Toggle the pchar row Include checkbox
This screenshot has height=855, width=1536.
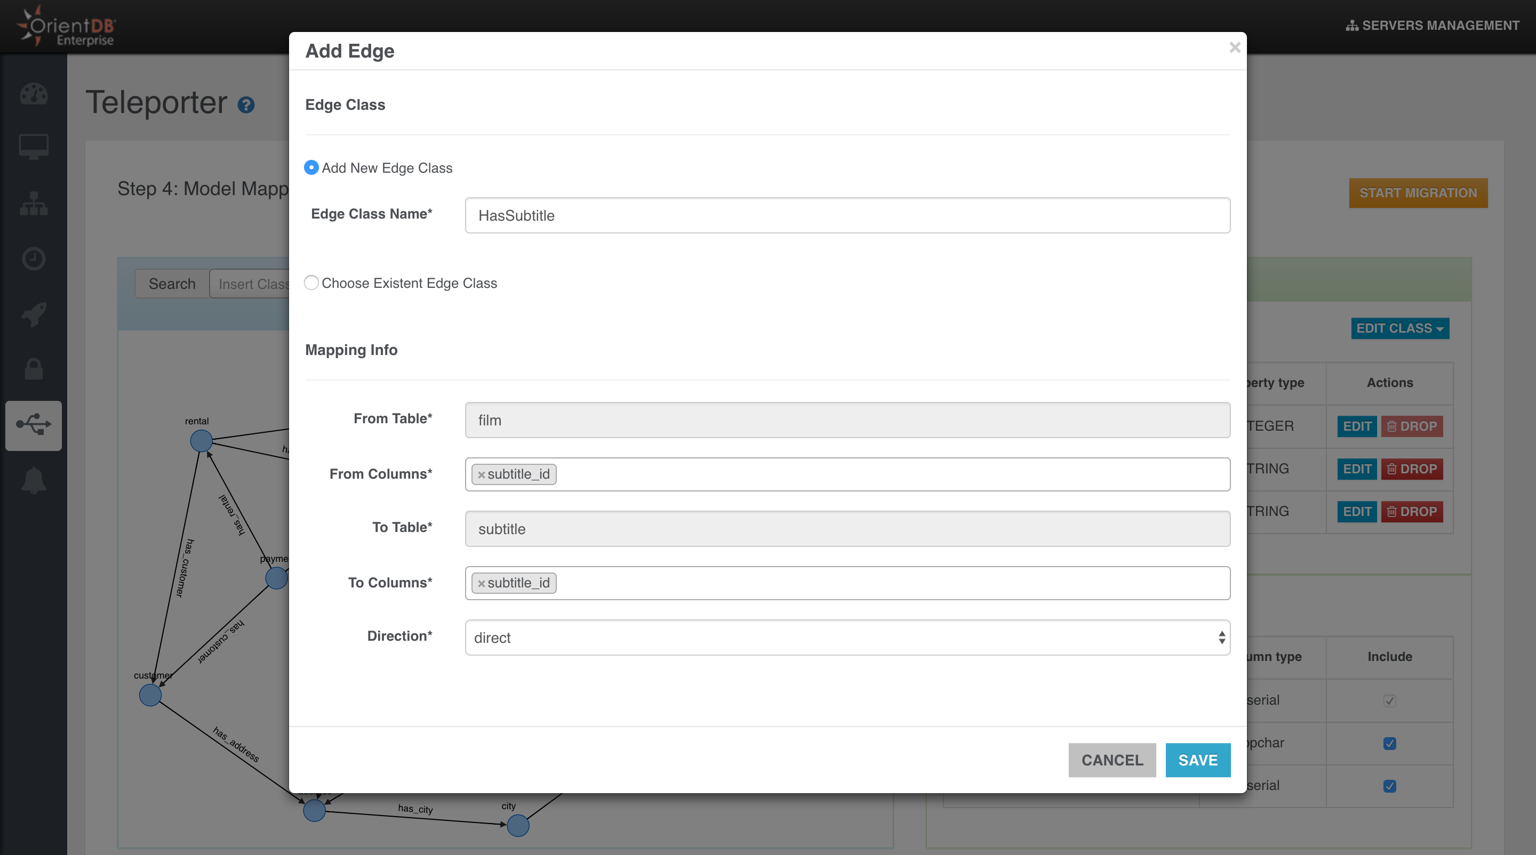click(x=1389, y=743)
